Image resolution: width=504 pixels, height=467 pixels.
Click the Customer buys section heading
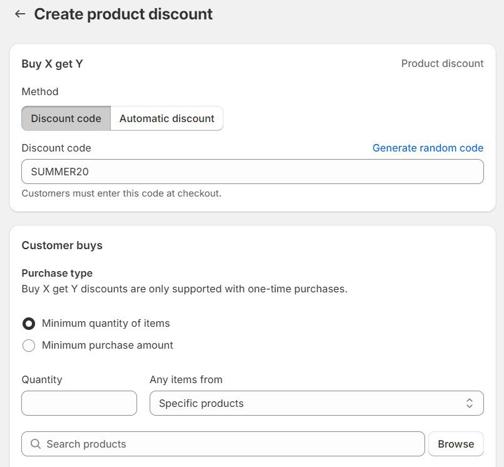(62, 245)
